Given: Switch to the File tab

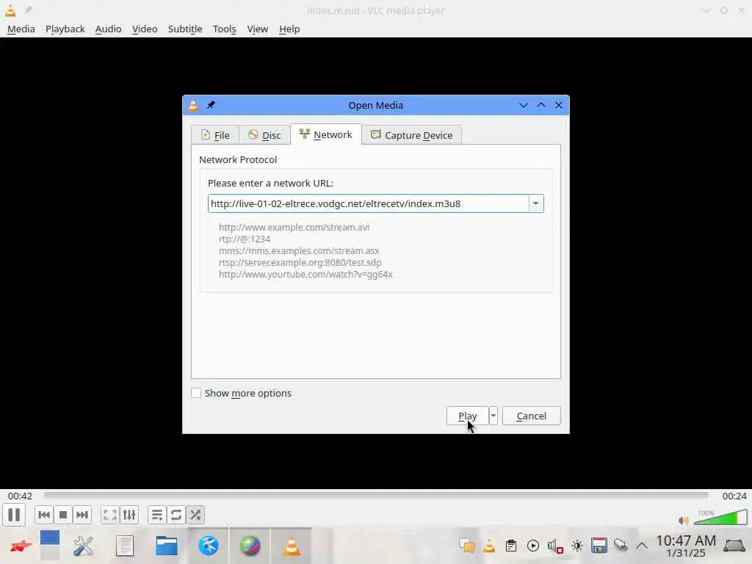Looking at the screenshot, I should tap(215, 135).
